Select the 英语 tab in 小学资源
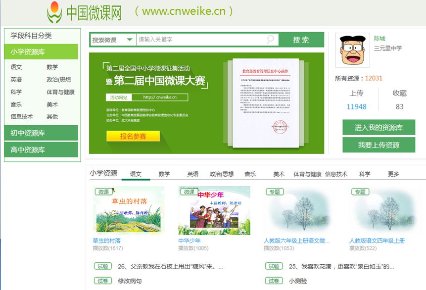426x290 pixels. coord(193,174)
